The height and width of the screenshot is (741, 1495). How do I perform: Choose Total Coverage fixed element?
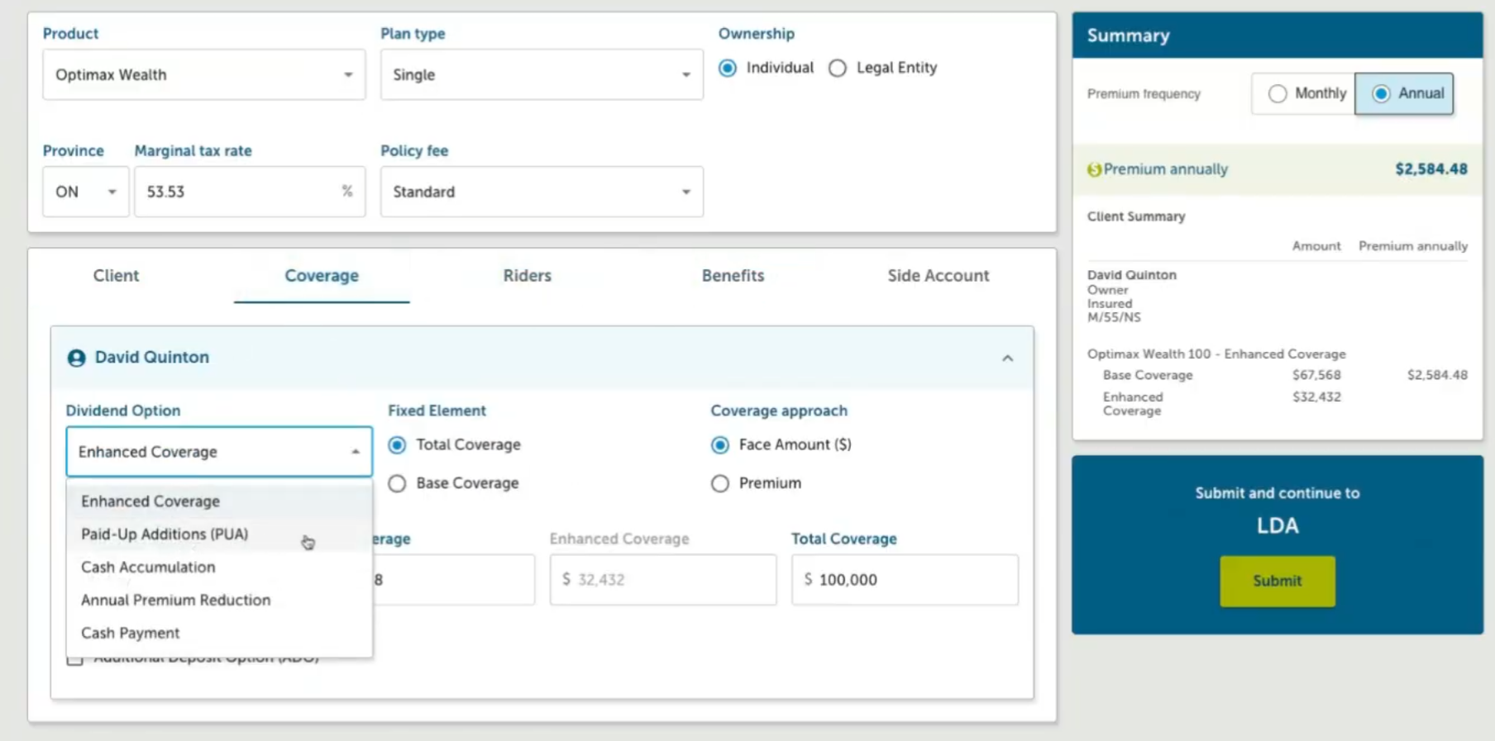point(398,445)
